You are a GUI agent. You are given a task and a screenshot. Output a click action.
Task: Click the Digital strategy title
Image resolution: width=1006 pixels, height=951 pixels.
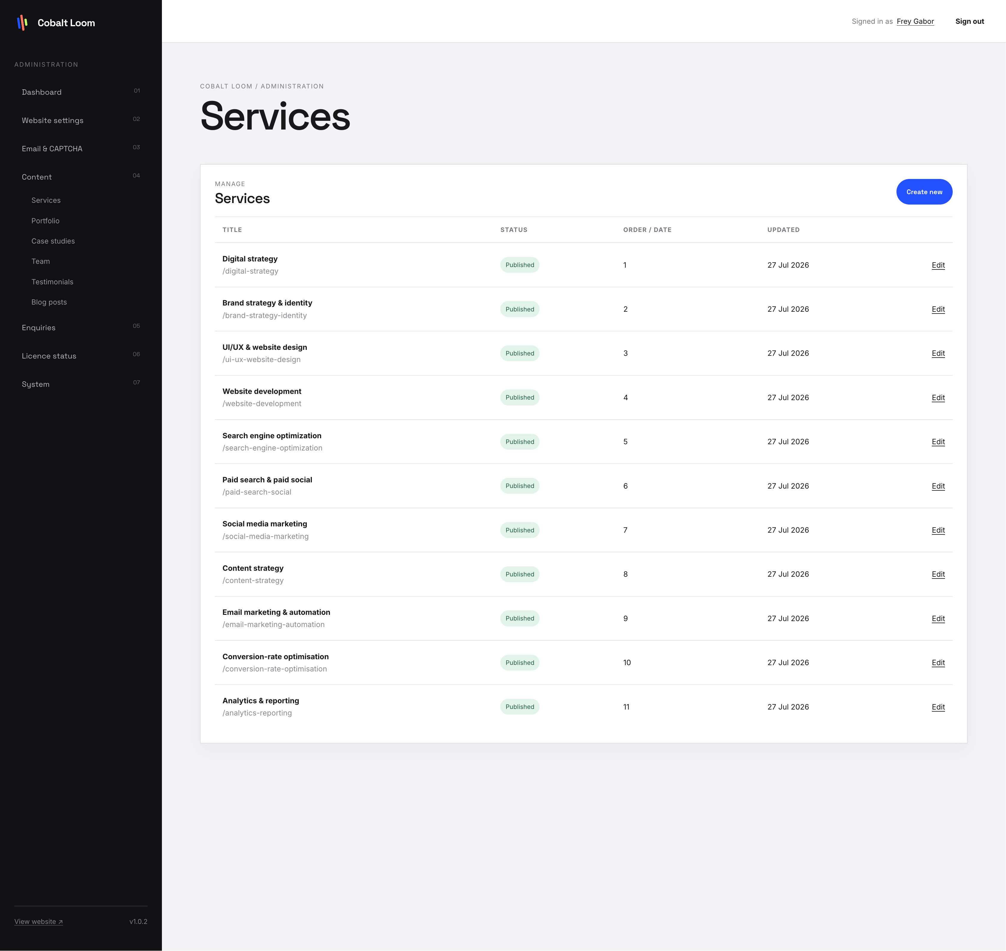coord(250,258)
